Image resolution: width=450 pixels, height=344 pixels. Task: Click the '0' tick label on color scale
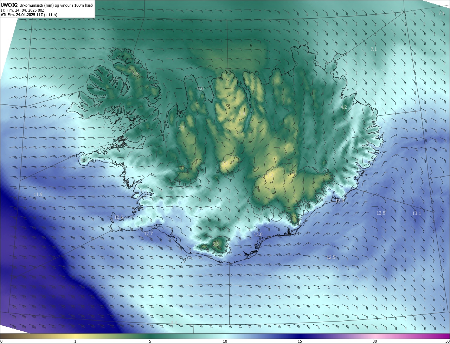pos(1,342)
